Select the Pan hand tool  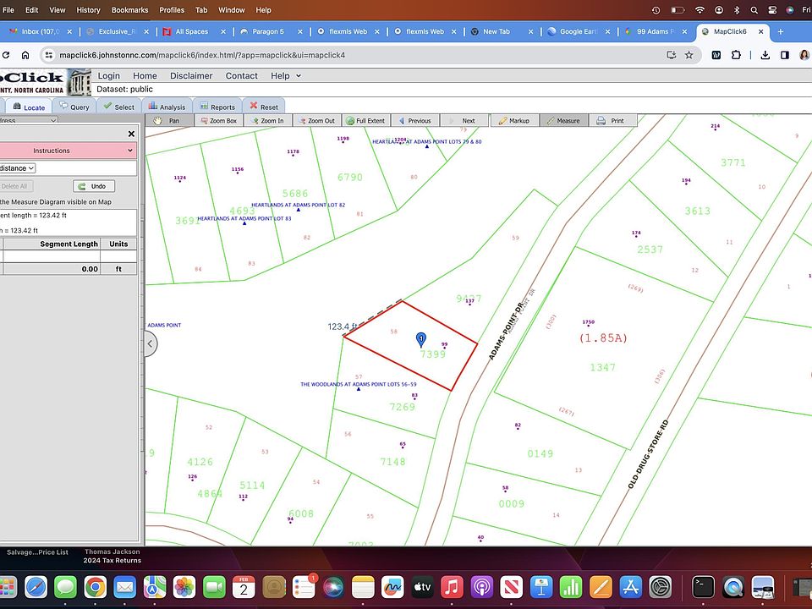[168, 121]
